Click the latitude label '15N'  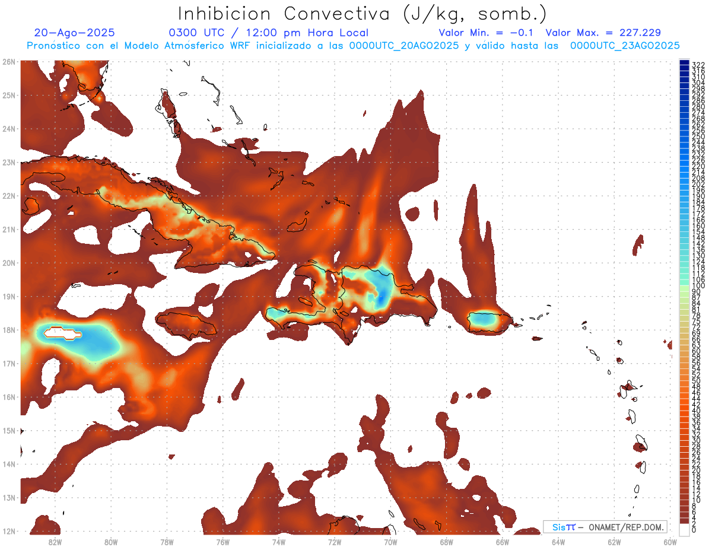click(x=8, y=430)
